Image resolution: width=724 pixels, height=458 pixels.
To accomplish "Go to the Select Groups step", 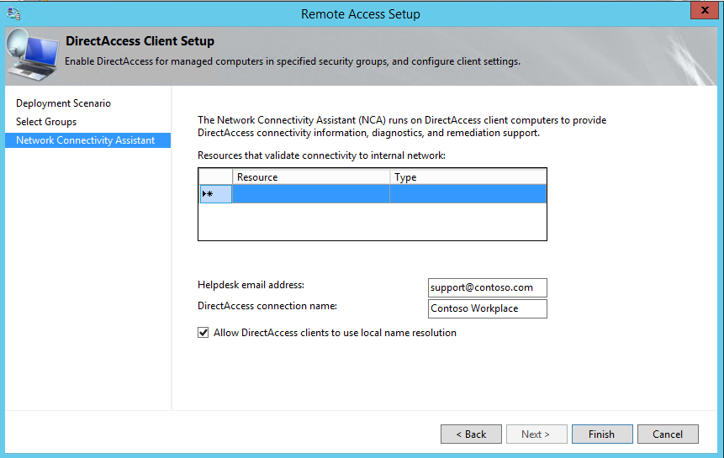I will point(46,122).
